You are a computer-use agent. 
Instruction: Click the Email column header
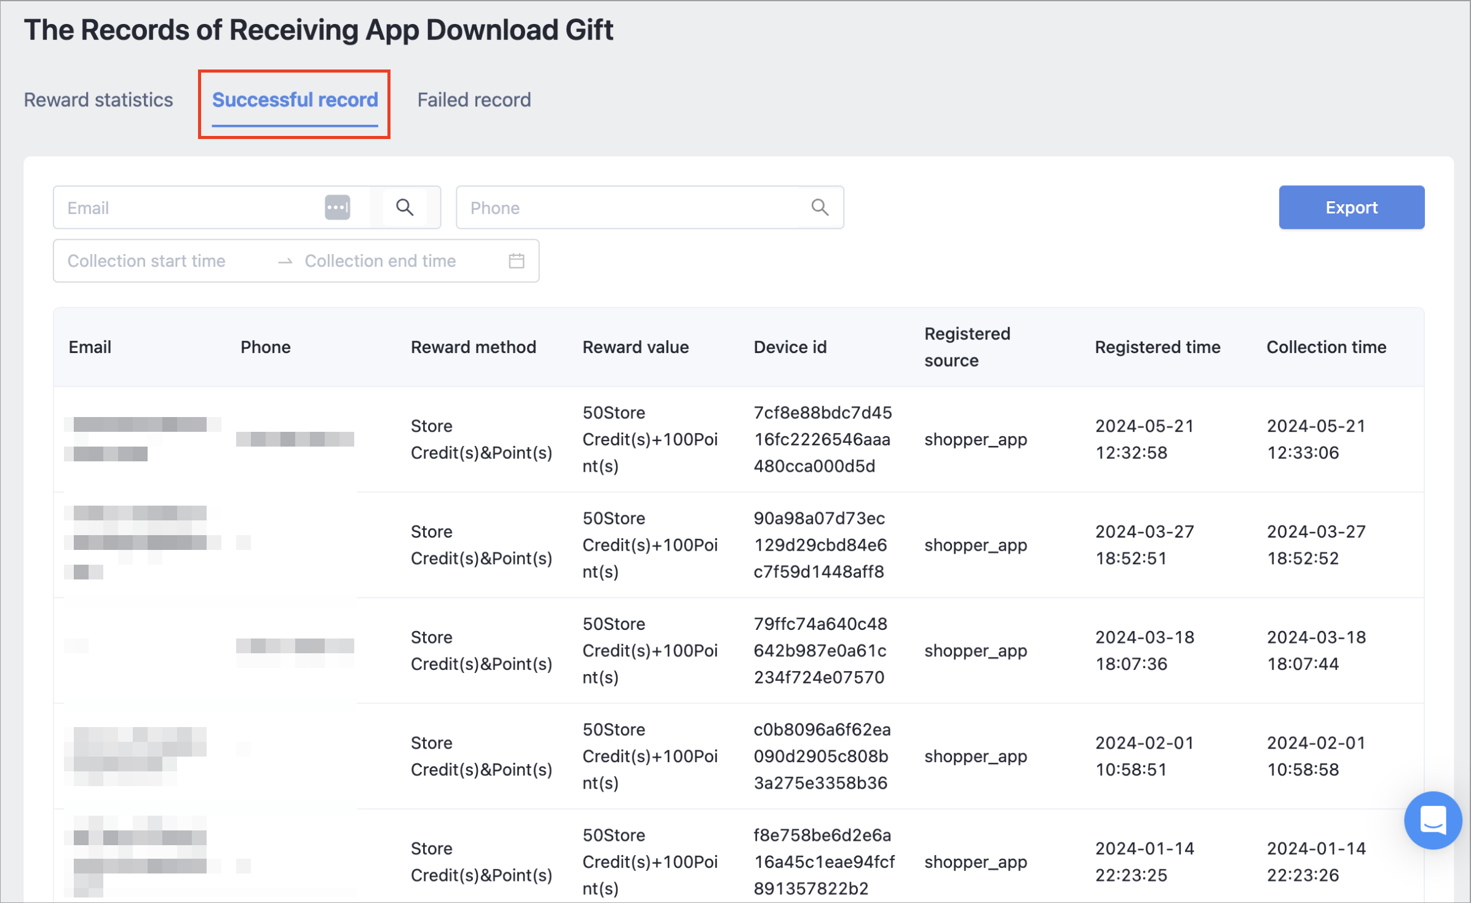(90, 347)
